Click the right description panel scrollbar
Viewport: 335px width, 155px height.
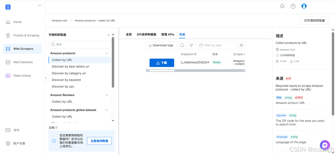(x=333, y=74)
